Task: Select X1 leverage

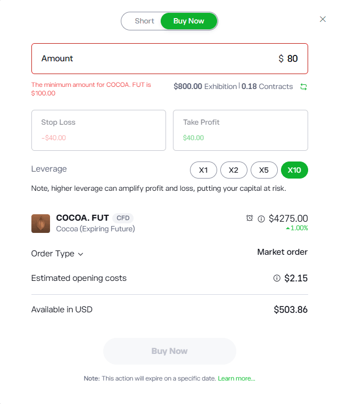Action: point(203,170)
